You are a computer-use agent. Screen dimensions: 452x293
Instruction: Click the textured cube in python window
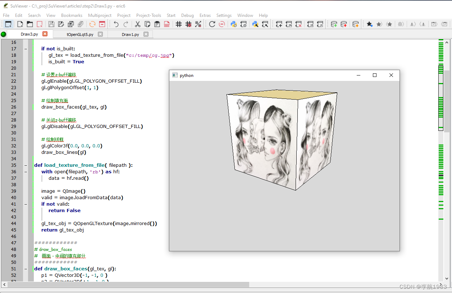(282, 140)
